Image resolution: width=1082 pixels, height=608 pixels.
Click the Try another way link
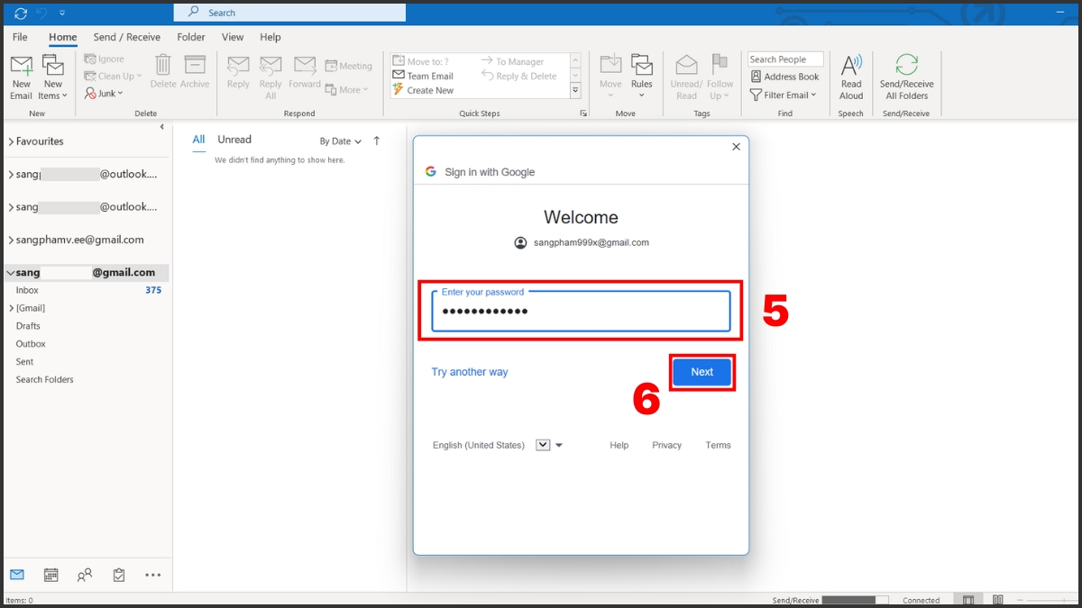[x=470, y=372]
